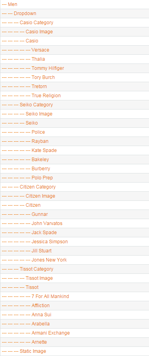Open the Casio Category link
149x356 pixels.
[x=36, y=23]
